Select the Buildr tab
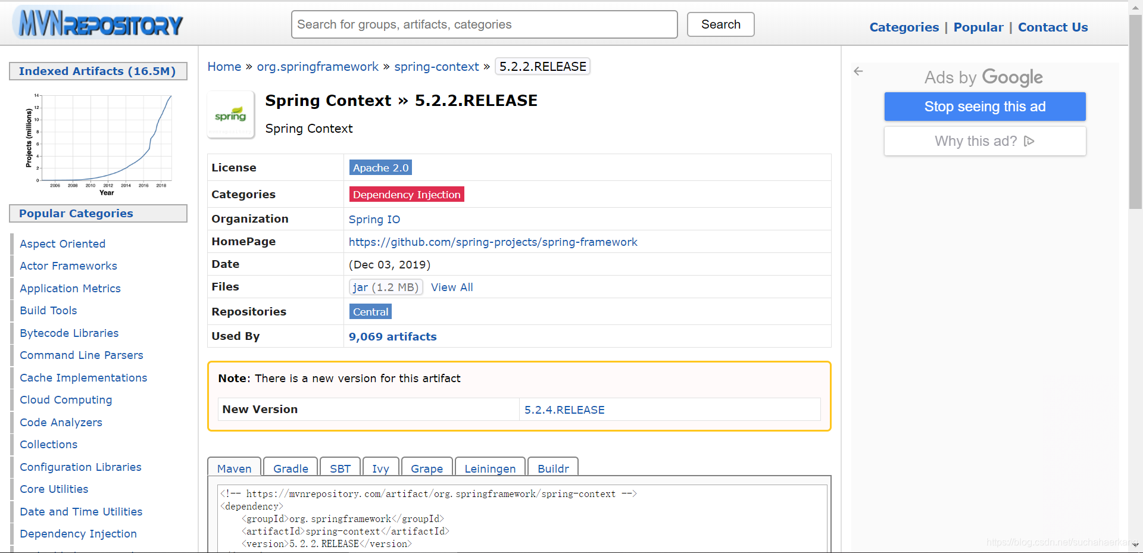Screen dimensions: 1143x553 pos(553,468)
